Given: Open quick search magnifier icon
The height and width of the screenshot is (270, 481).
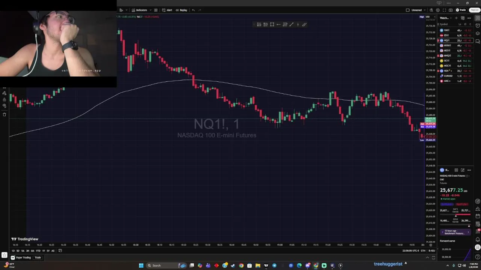Looking at the screenshot, I should point(431,10).
